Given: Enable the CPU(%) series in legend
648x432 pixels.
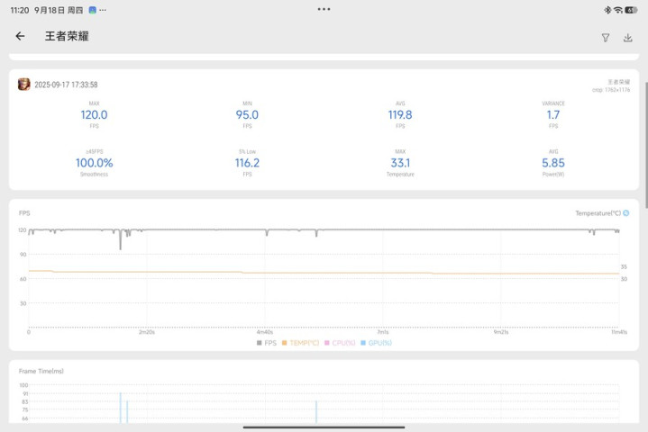Looking at the screenshot, I should pos(342,343).
